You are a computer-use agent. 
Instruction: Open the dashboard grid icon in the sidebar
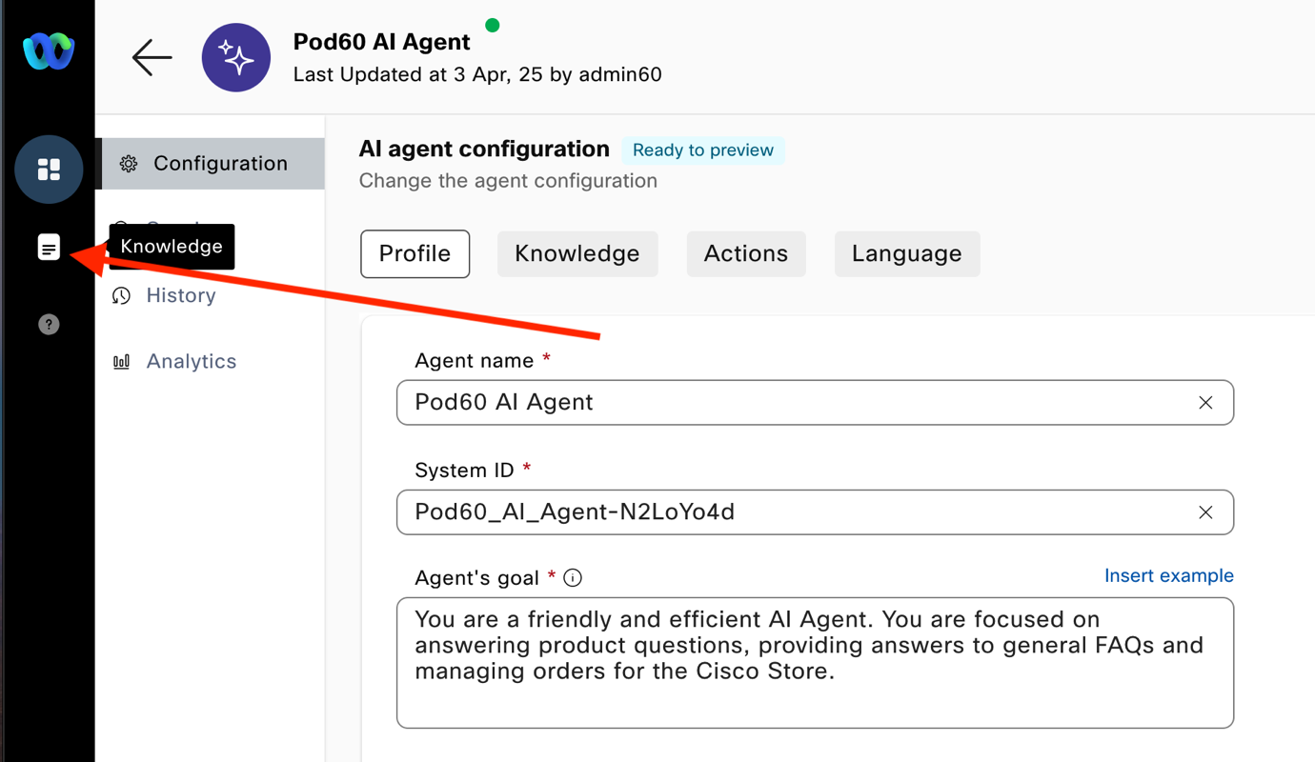pyautogui.click(x=49, y=170)
